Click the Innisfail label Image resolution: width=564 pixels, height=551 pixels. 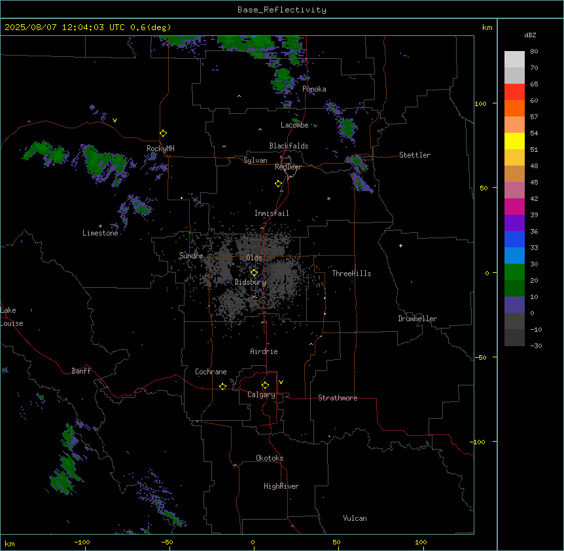[272, 213]
